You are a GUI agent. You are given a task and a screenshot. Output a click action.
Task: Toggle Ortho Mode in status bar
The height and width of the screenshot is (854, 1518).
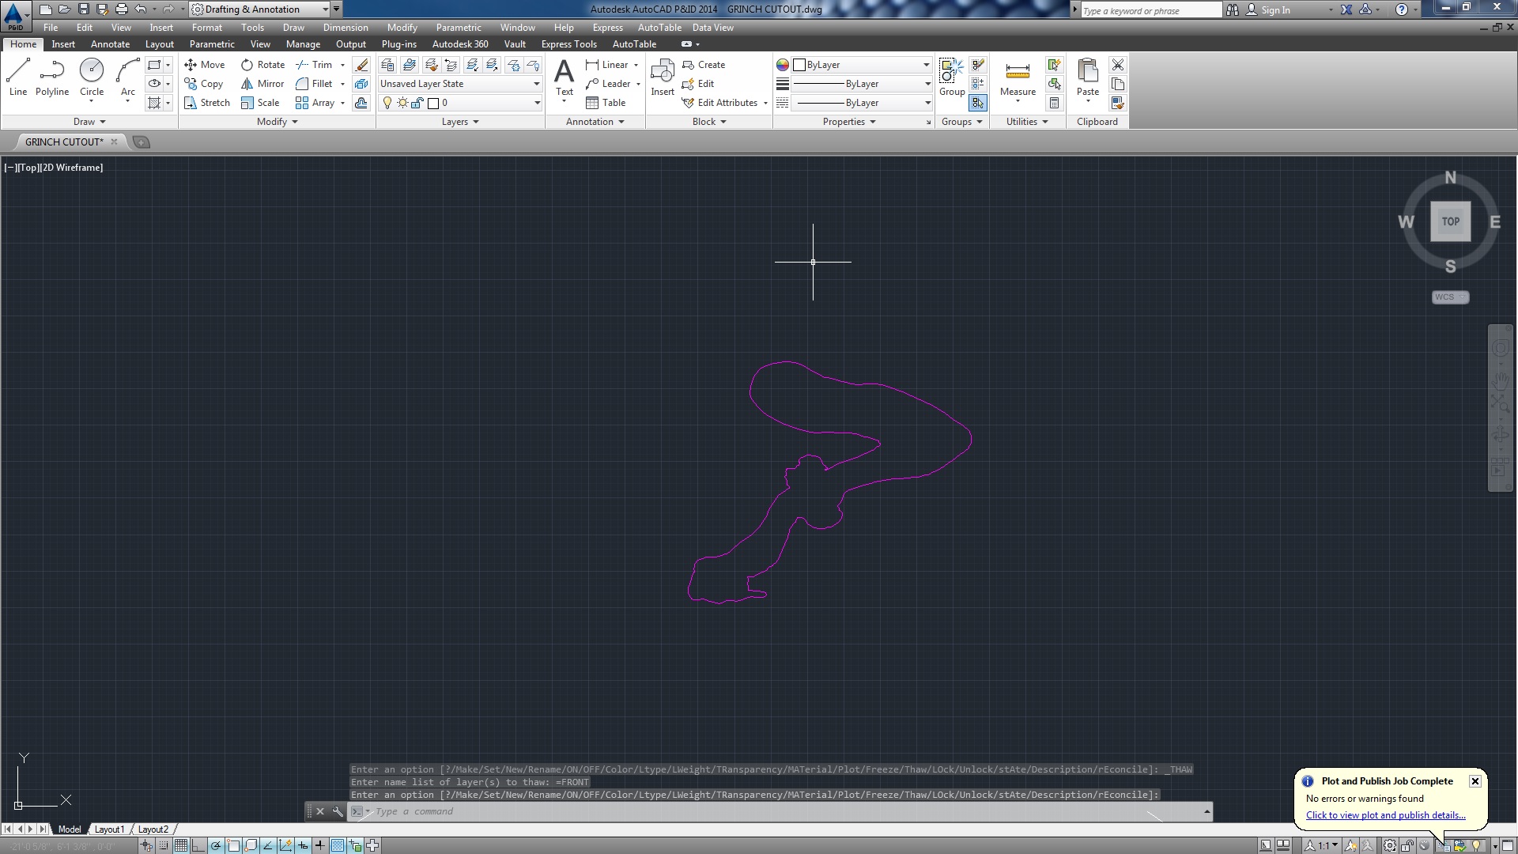[198, 845]
